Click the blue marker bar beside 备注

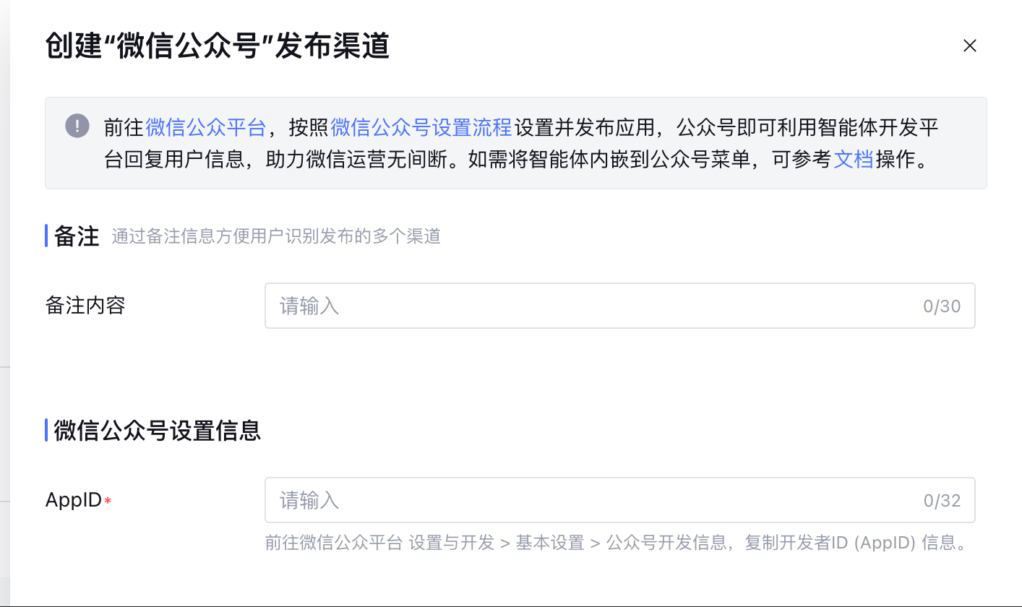pyautogui.click(x=46, y=236)
